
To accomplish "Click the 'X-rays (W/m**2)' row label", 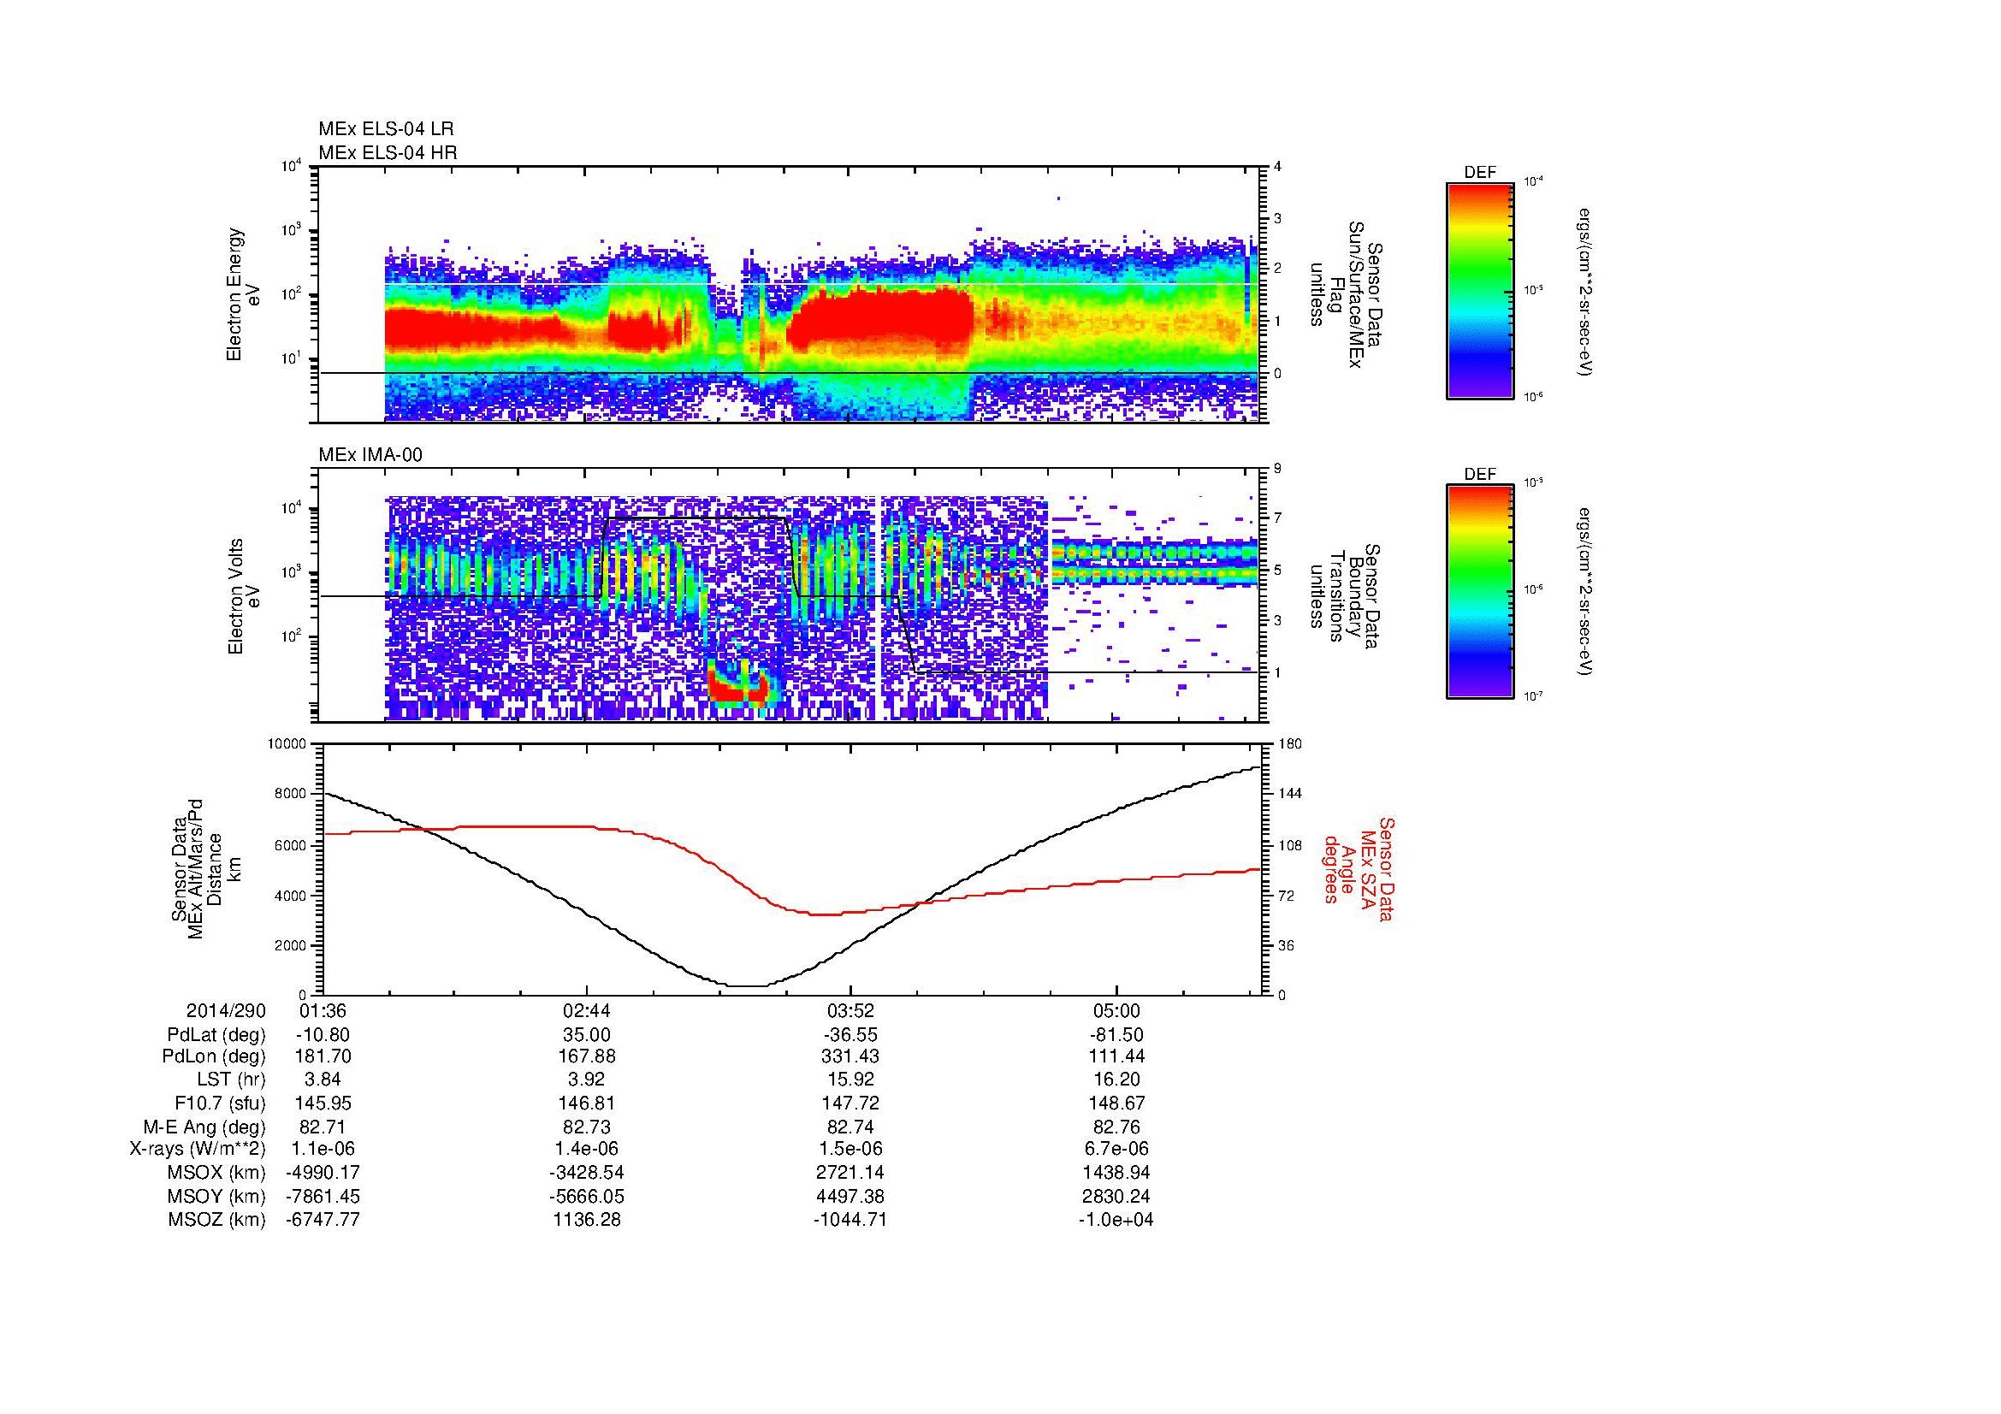I will pyautogui.click(x=197, y=1149).
